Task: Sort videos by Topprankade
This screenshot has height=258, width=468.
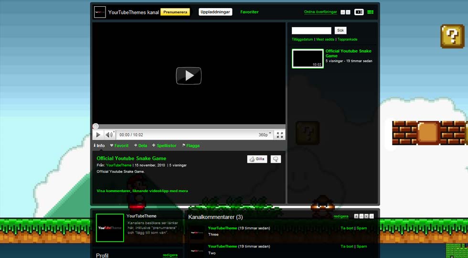Action: coord(348,39)
